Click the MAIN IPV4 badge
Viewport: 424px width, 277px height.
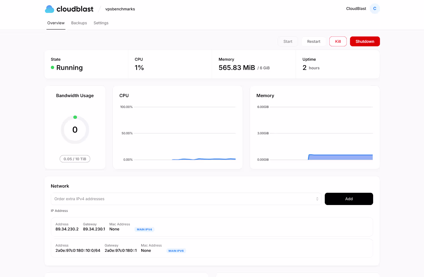144,229
